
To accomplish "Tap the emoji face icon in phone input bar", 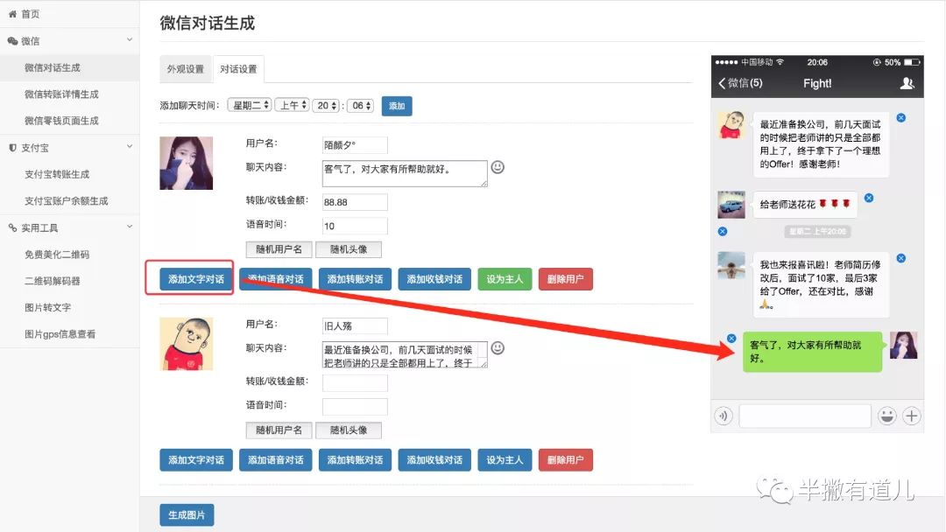I will pos(886,416).
